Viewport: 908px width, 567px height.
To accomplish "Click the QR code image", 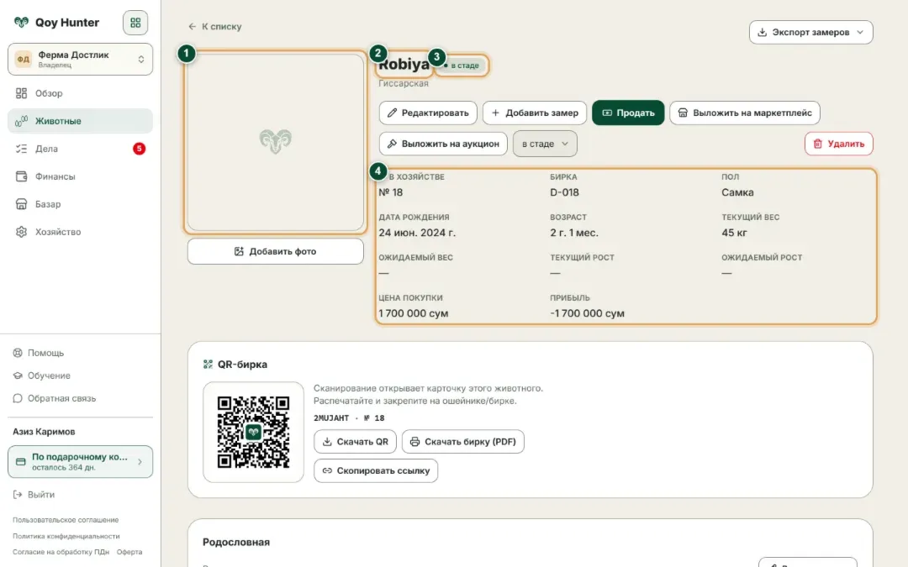I will [x=253, y=433].
